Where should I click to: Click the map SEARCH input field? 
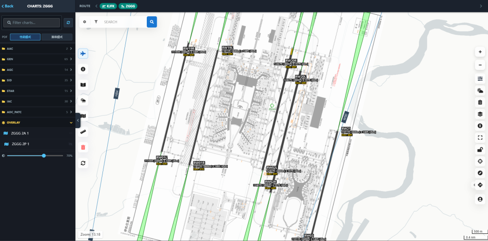pyautogui.click(x=123, y=22)
